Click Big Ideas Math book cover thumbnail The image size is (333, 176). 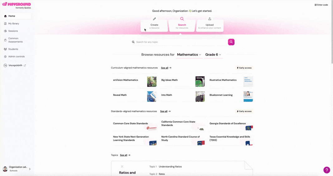[x=200, y=82]
